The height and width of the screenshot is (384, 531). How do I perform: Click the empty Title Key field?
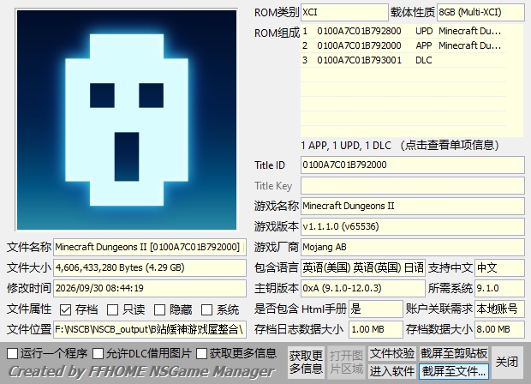413,186
